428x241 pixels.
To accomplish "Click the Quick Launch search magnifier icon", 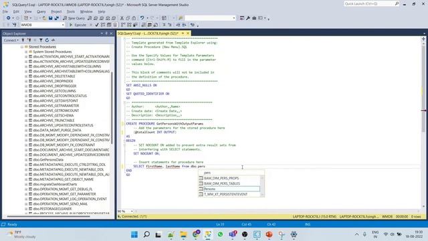I will 397,3.
